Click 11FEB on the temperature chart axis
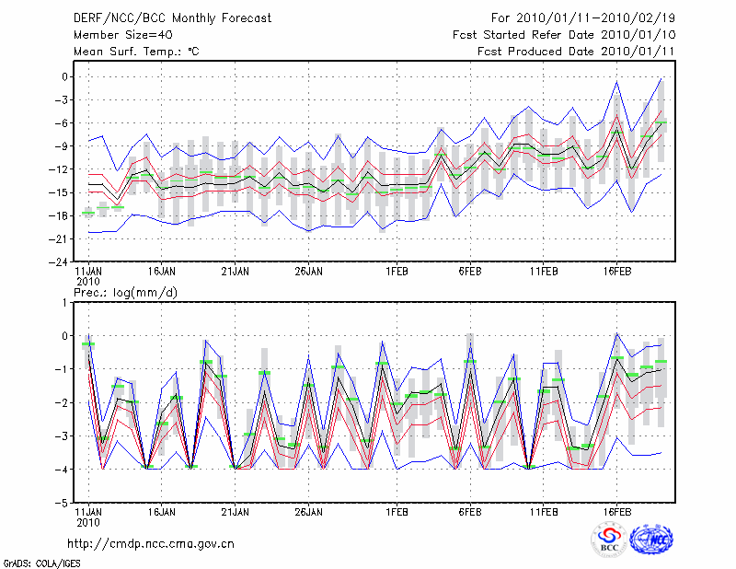736x569 pixels. (543, 272)
